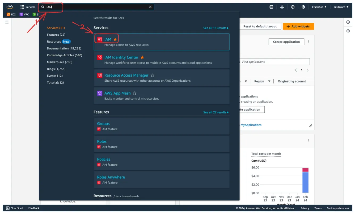Filter results by Marketplace (760)
This screenshot has width=355, height=214.
coord(60,62)
